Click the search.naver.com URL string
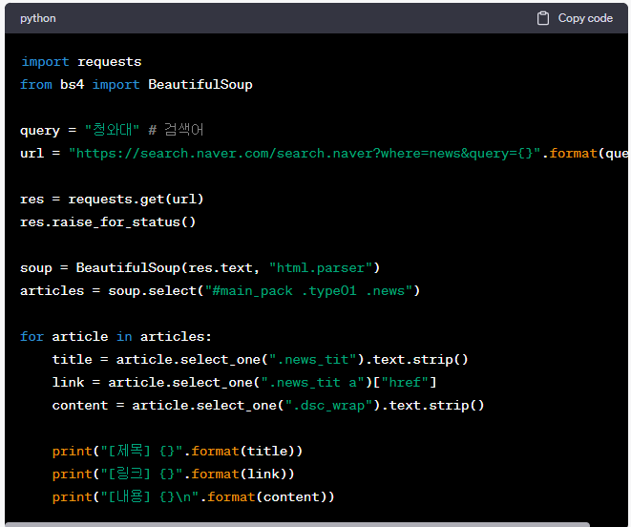Image resolution: width=631 pixels, height=527 pixels. [x=305, y=154]
